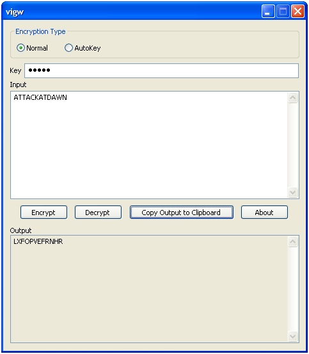This screenshot has width=309, height=354.
Task: Click the vigw title bar text
Action: 15,12
